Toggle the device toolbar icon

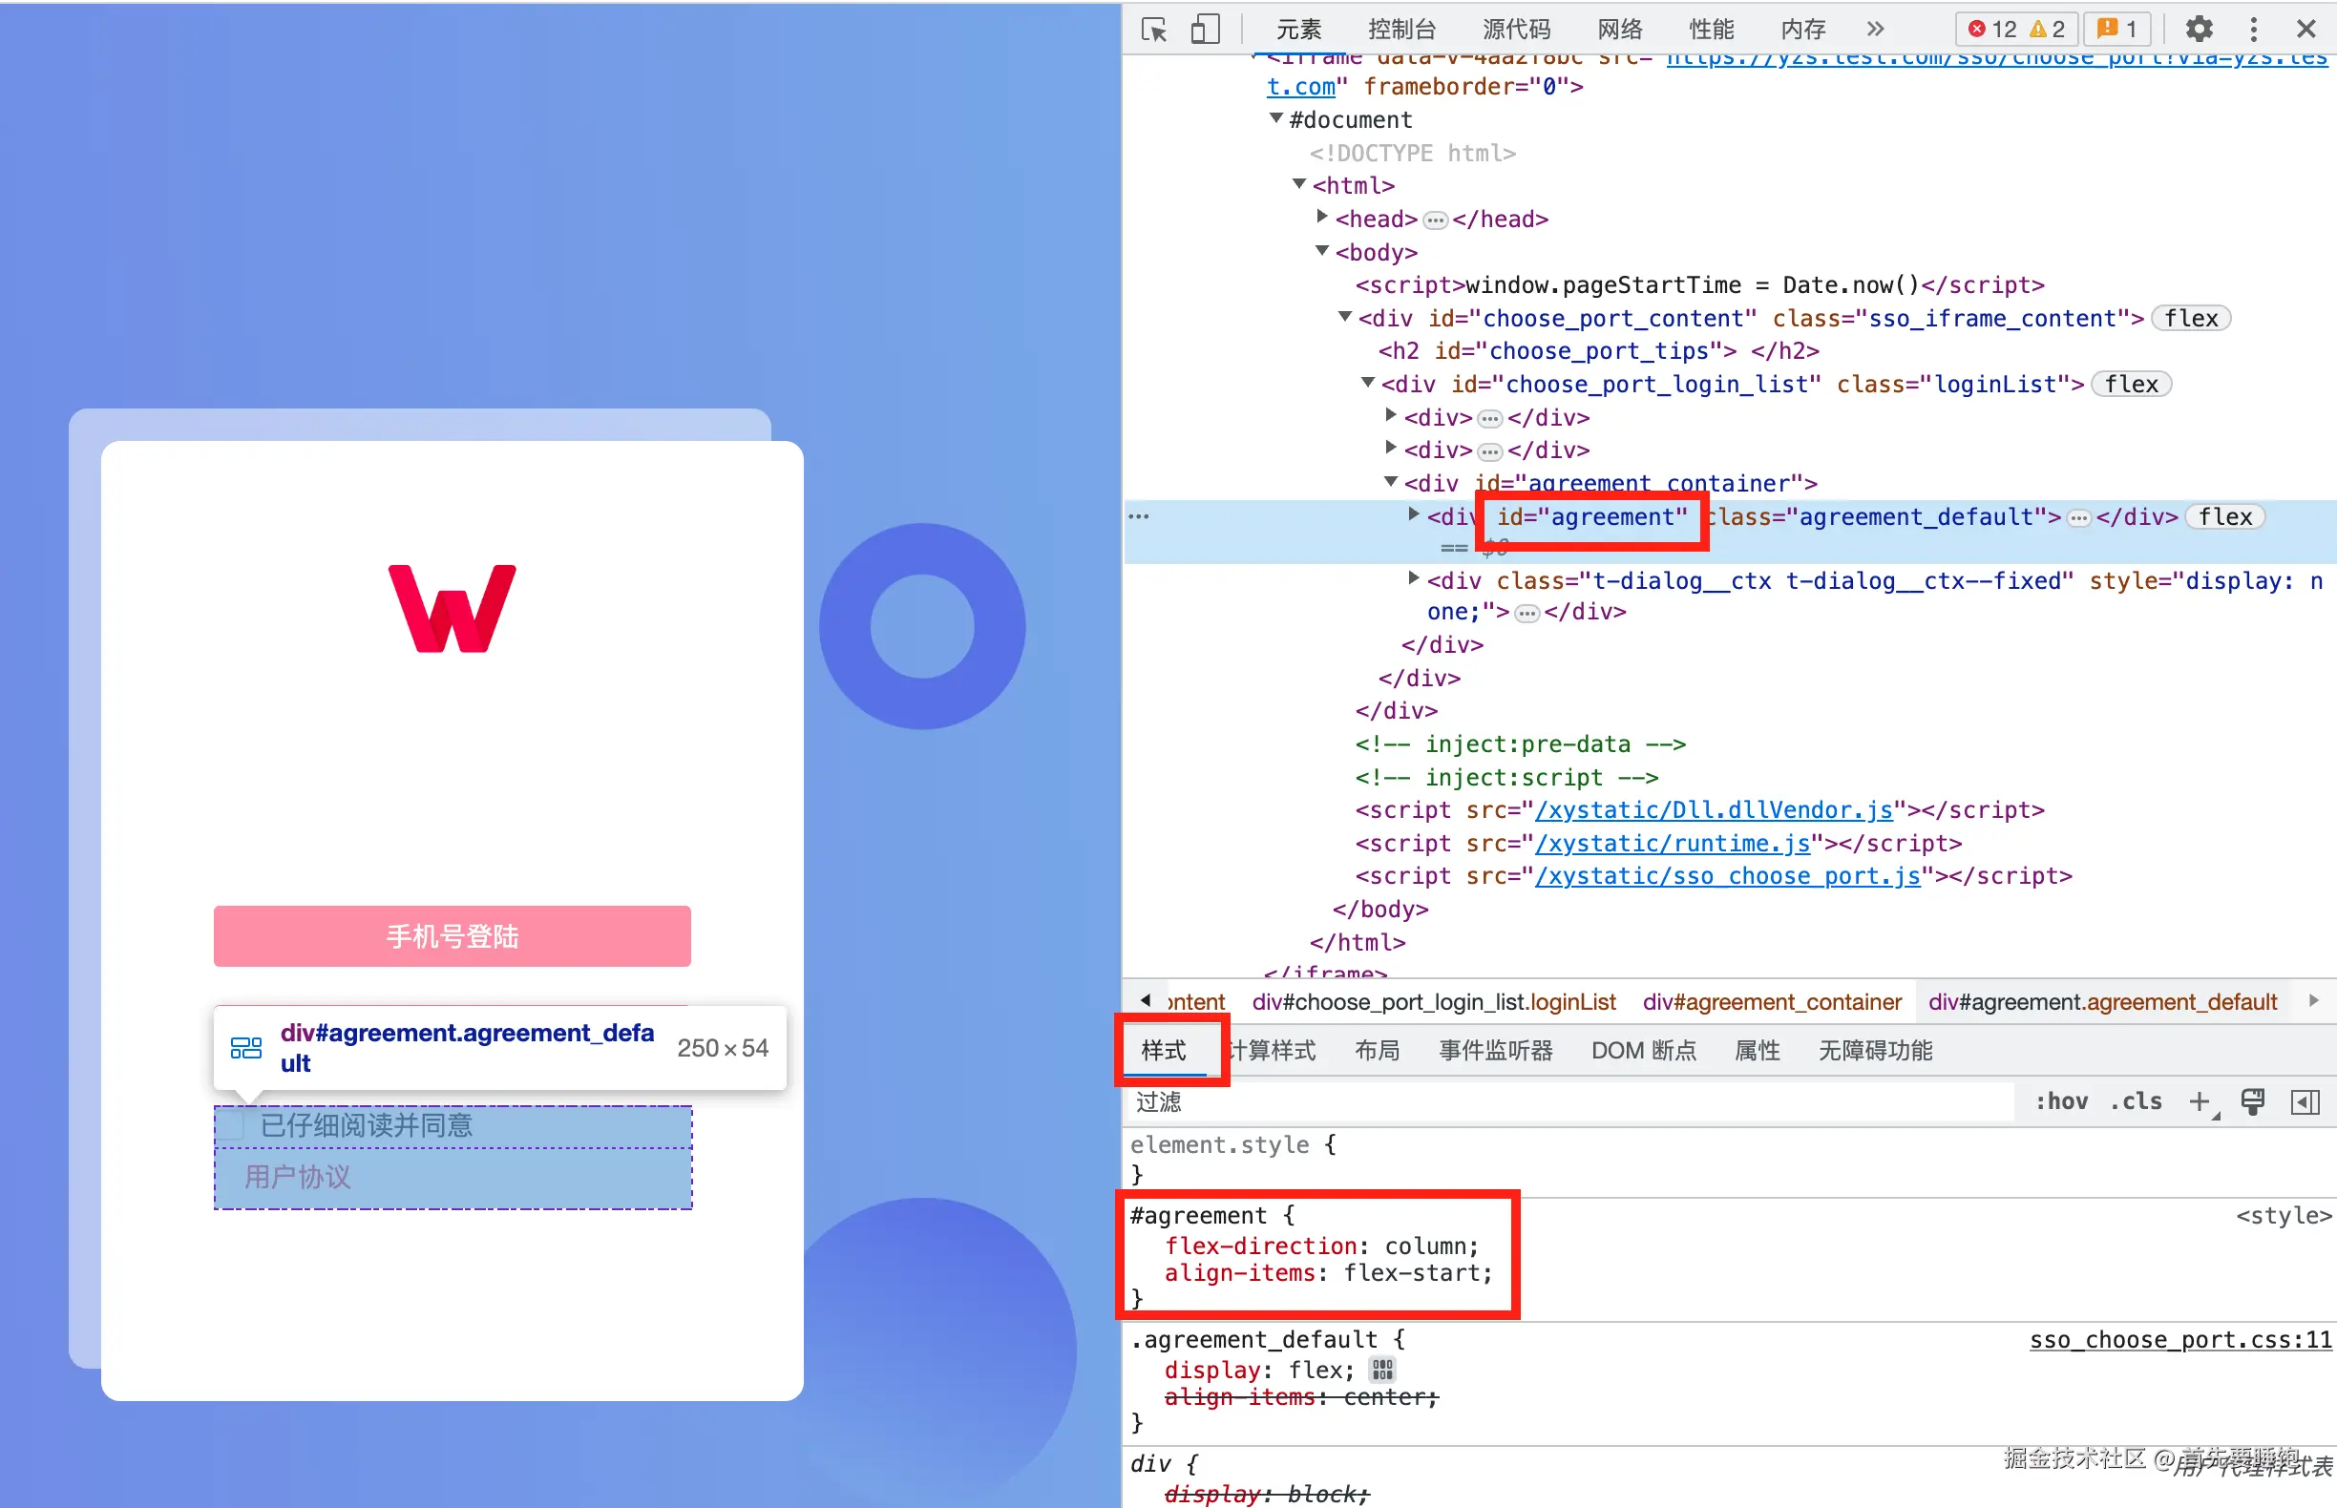pyautogui.click(x=1205, y=30)
